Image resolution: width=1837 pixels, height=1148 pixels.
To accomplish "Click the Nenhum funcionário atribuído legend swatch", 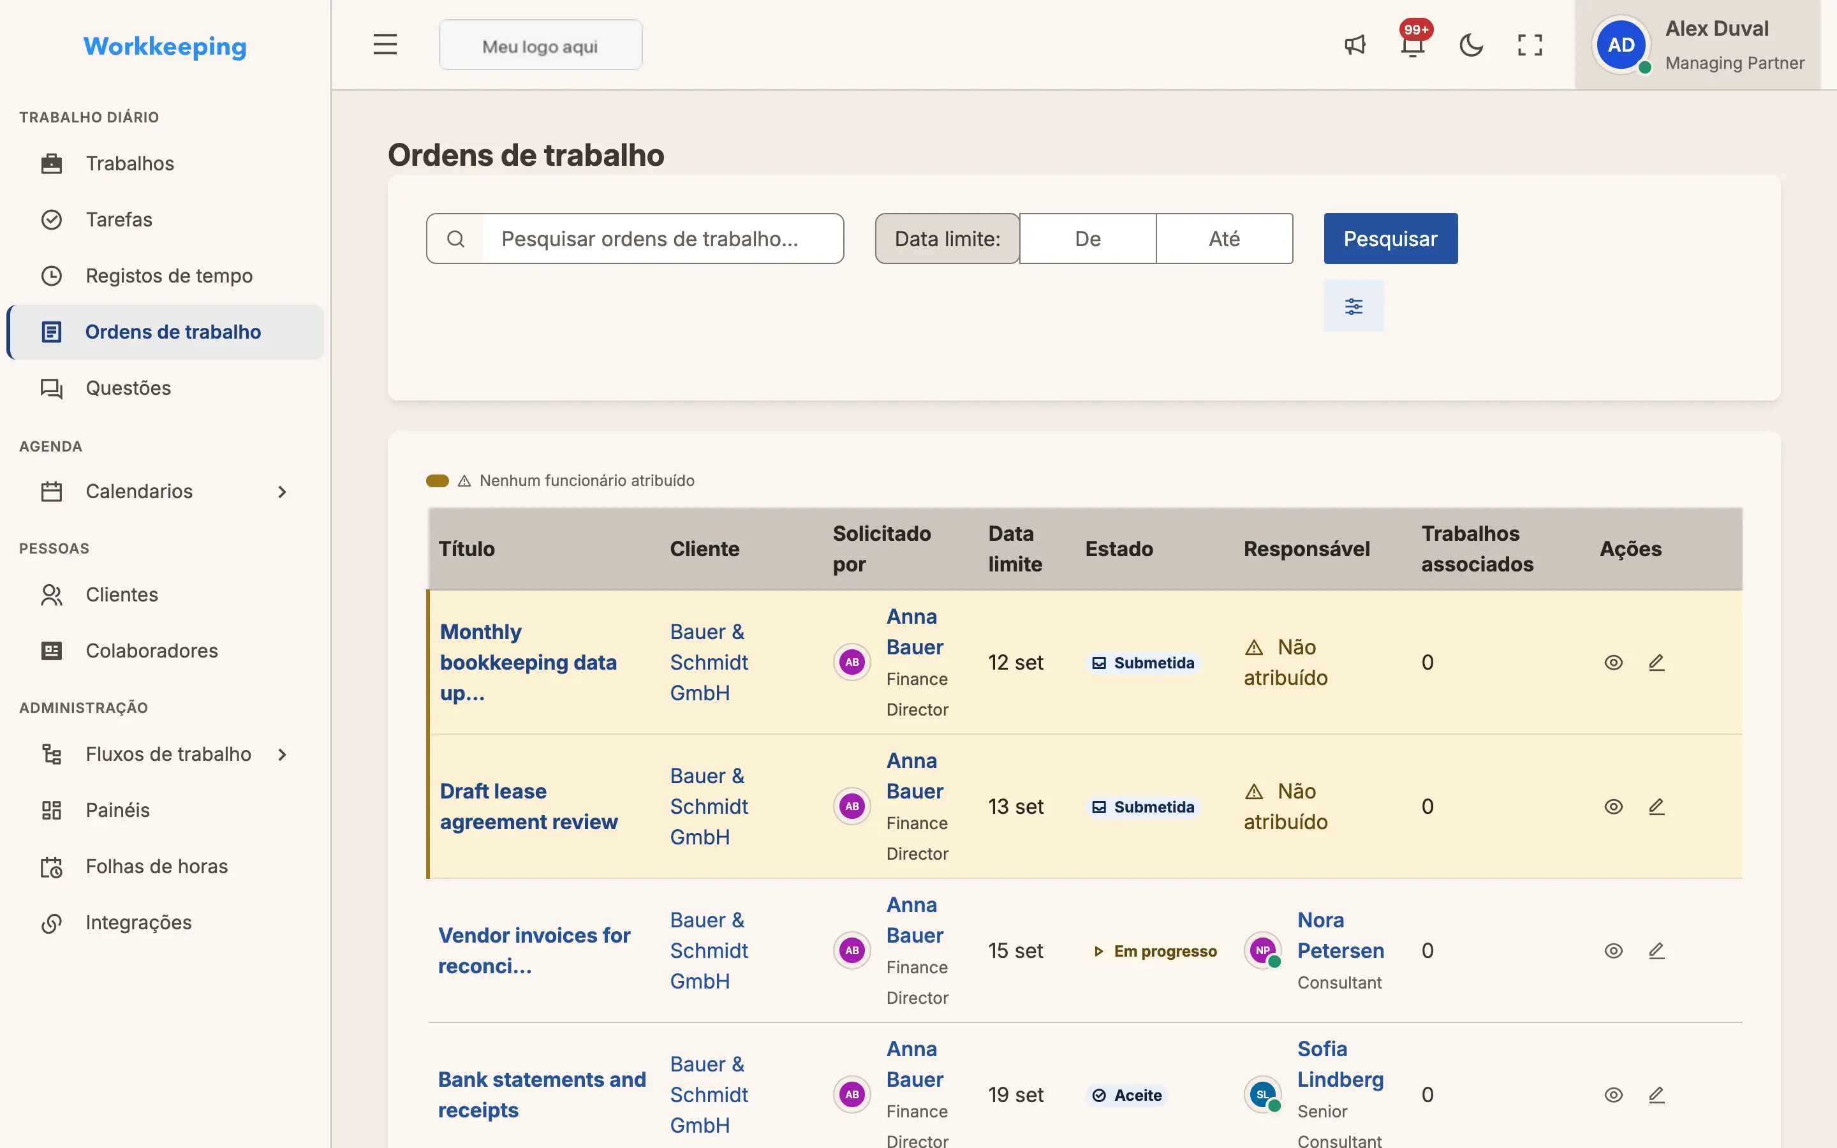I will [x=437, y=481].
